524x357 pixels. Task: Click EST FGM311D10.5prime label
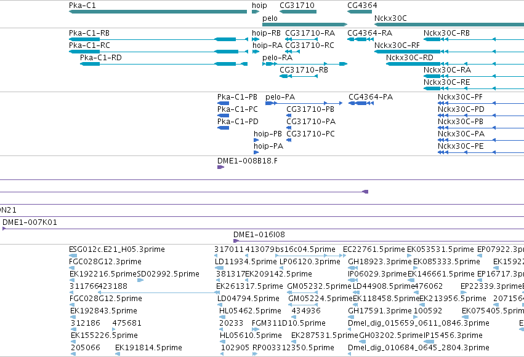289,323
